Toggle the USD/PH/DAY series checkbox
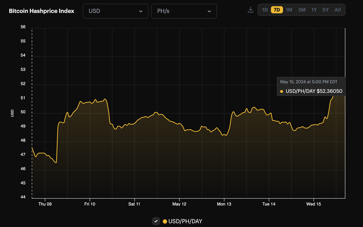 click(x=156, y=221)
